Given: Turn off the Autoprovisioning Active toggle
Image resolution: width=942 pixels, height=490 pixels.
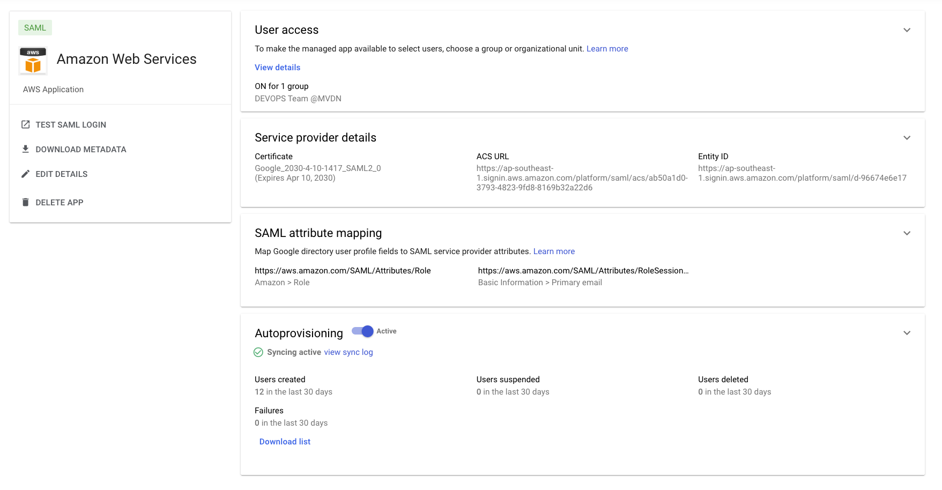Looking at the screenshot, I should tap(362, 331).
